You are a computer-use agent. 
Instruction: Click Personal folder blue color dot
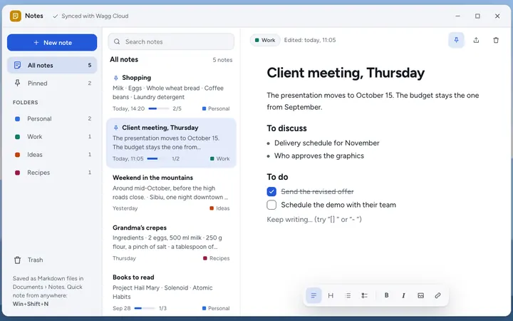tap(18, 119)
